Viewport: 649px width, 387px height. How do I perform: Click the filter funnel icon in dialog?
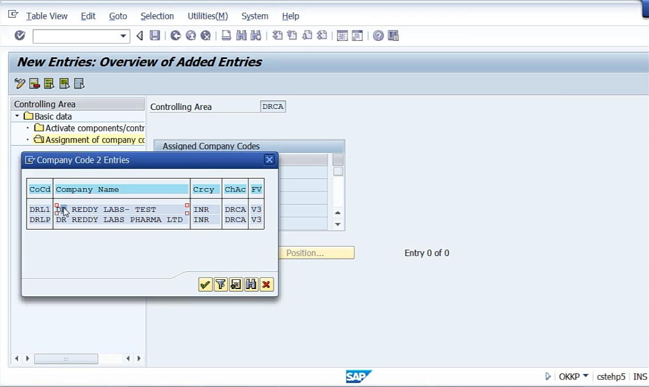pos(221,284)
